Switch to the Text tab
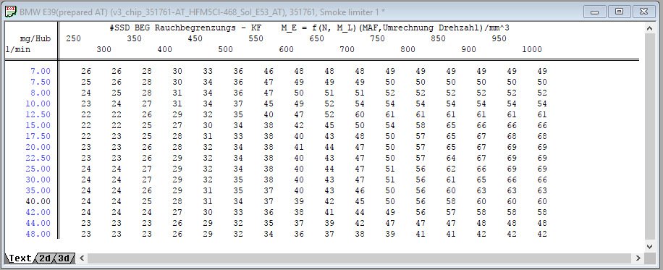 (x=20, y=258)
